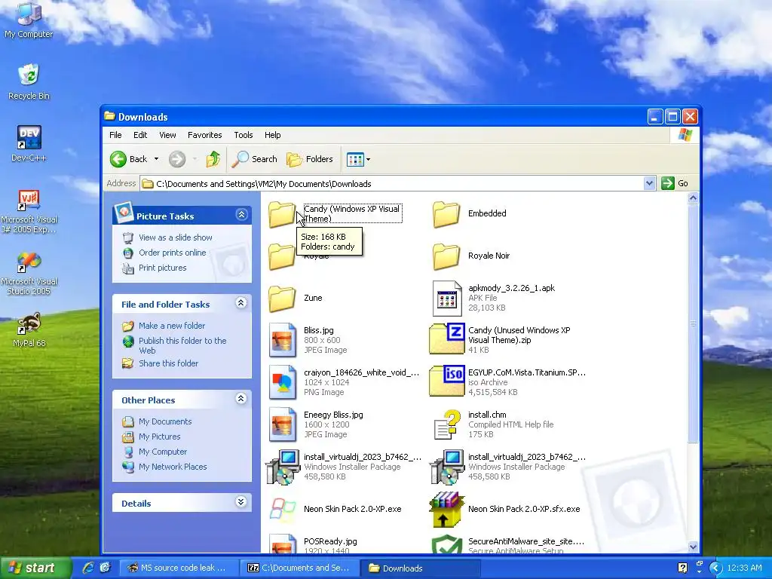Select Microsoft Visual J# 2005 Express shortcut
Viewport: 772px width, 579px height.
29,211
